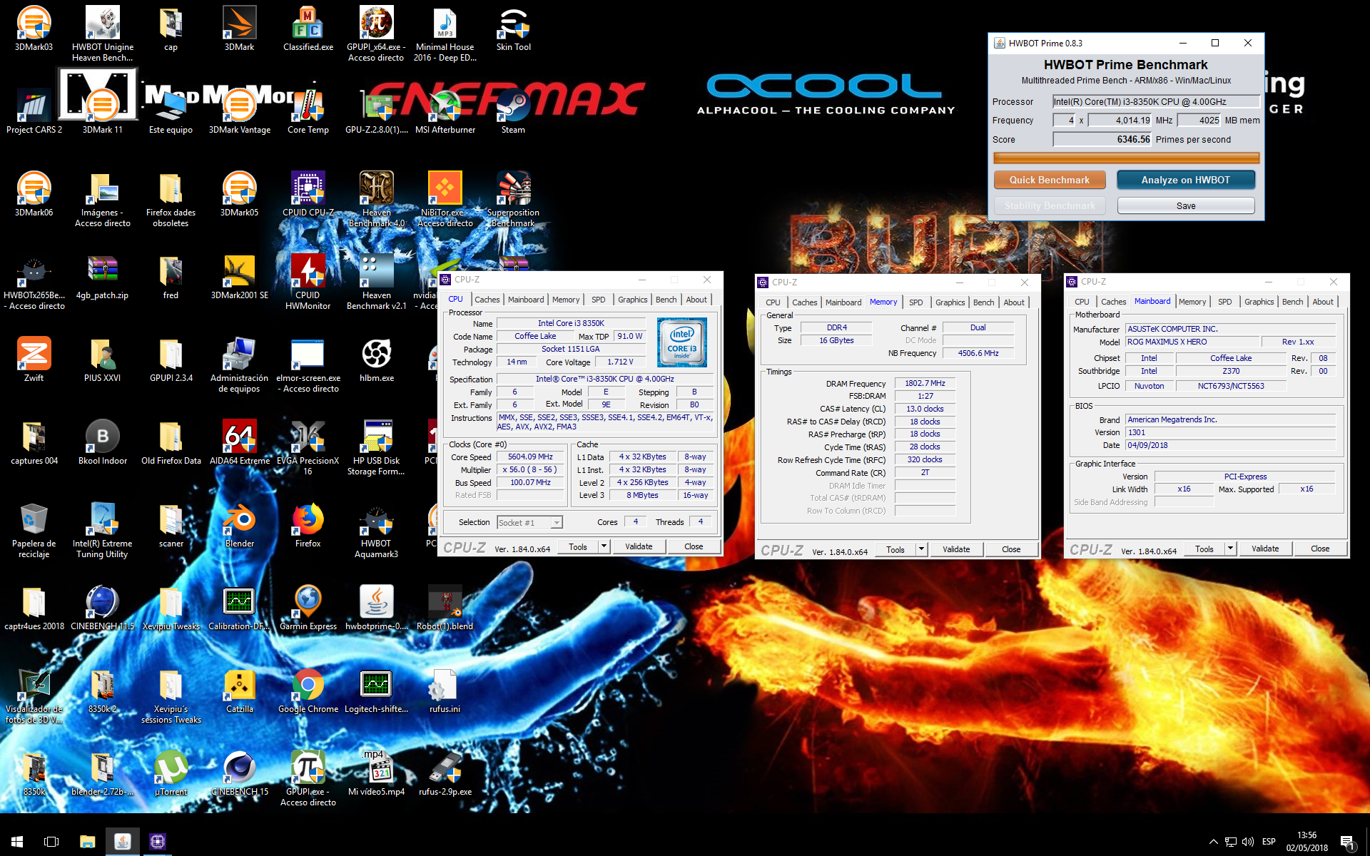Open Google Chrome desktop icon
The width and height of the screenshot is (1370, 856).
(308, 691)
